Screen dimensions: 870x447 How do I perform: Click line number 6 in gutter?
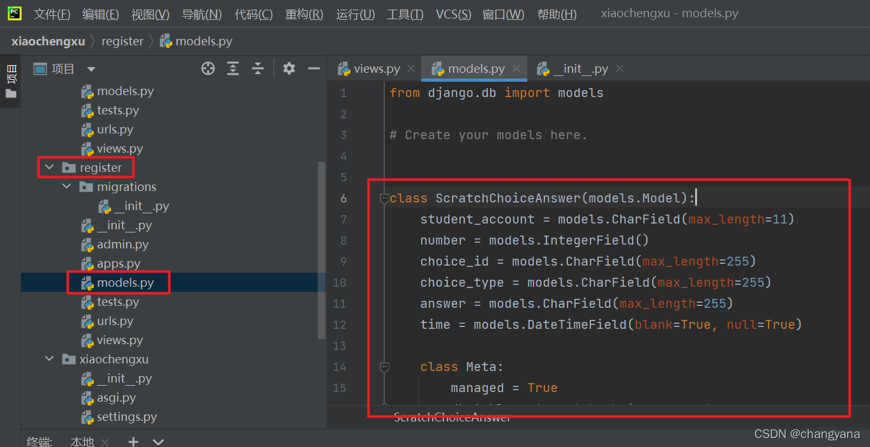pyautogui.click(x=344, y=199)
